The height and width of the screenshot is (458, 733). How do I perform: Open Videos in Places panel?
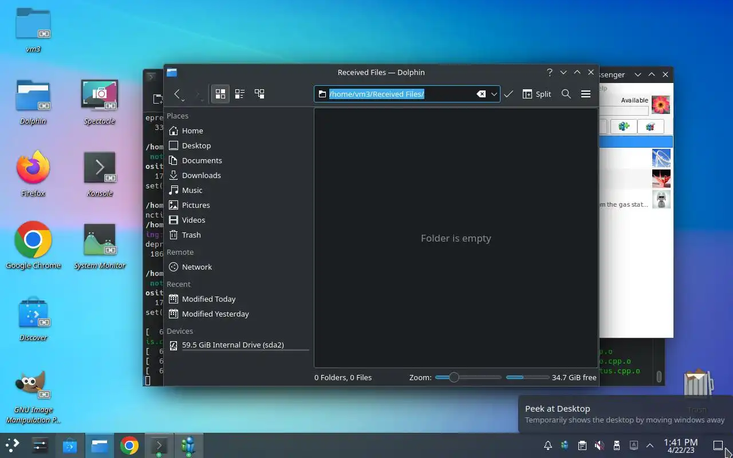click(238, 220)
